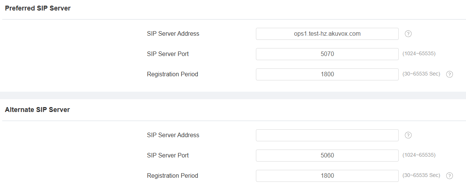Open help icon for Preferred SIP Server Address
The height and width of the screenshot is (186, 466).
coord(408,34)
